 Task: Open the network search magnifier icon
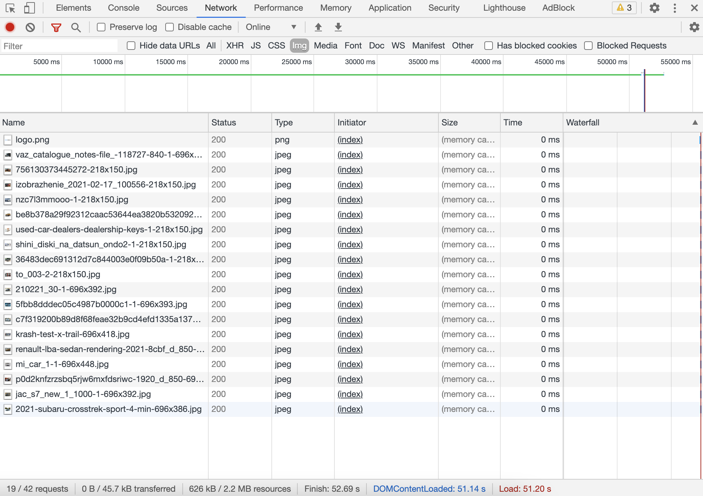click(76, 27)
